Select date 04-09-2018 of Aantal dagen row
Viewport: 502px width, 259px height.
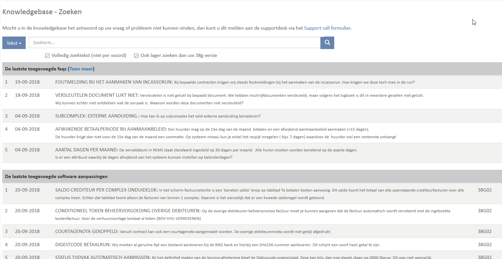(x=27, y=150)
